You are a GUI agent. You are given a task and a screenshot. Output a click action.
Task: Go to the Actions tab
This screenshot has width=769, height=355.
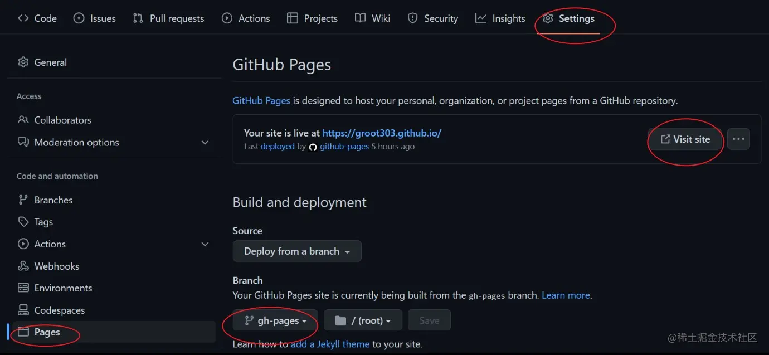[x=246, y=18]
